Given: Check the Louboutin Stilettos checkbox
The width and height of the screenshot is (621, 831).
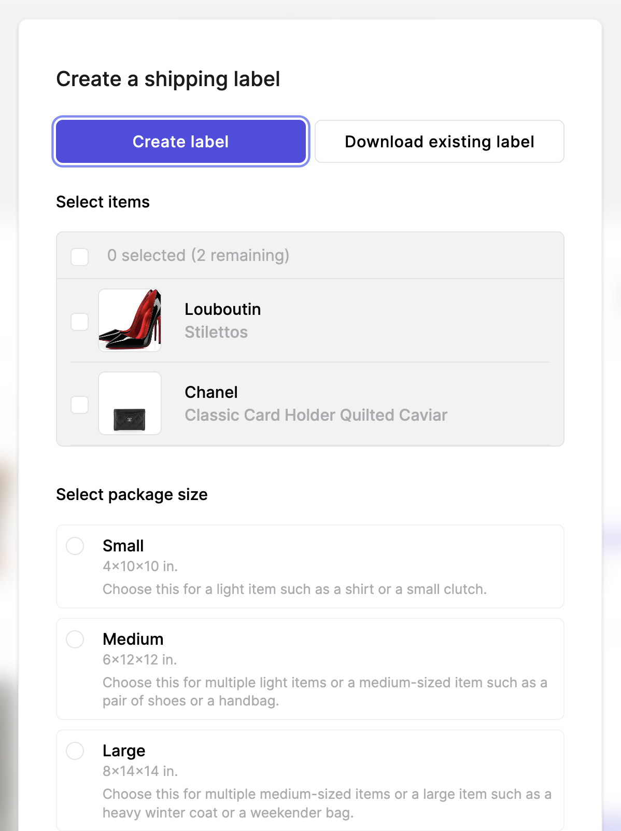Looking at the screenshot, I should click(x=80, y=322).
